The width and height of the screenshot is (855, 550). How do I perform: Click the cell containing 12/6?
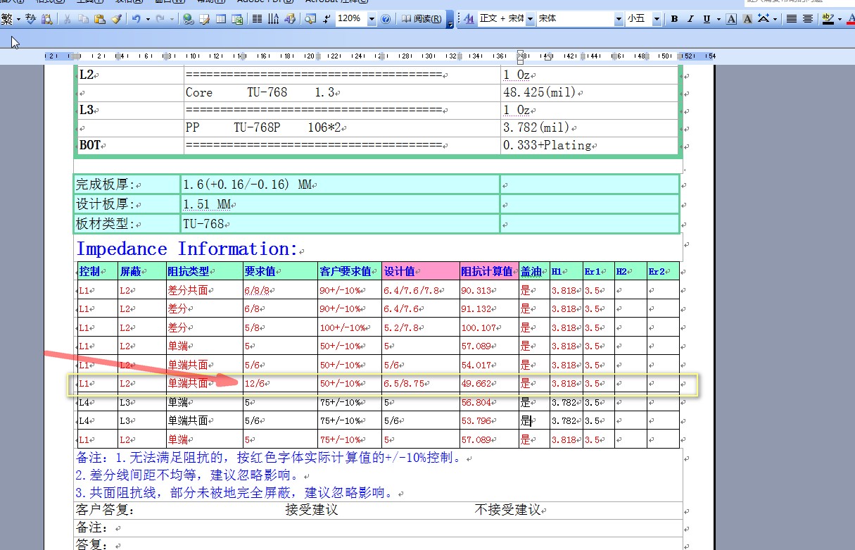[279, 384]
